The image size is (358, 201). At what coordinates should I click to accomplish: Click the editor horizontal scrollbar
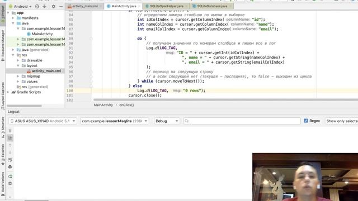(x=225, y=100)
